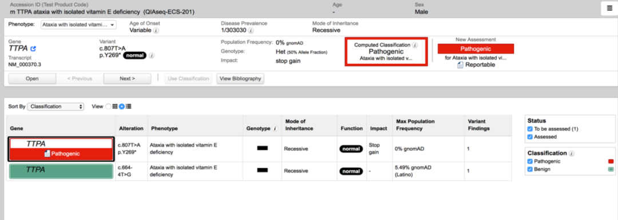Click Reportable label

coord(480,65)
